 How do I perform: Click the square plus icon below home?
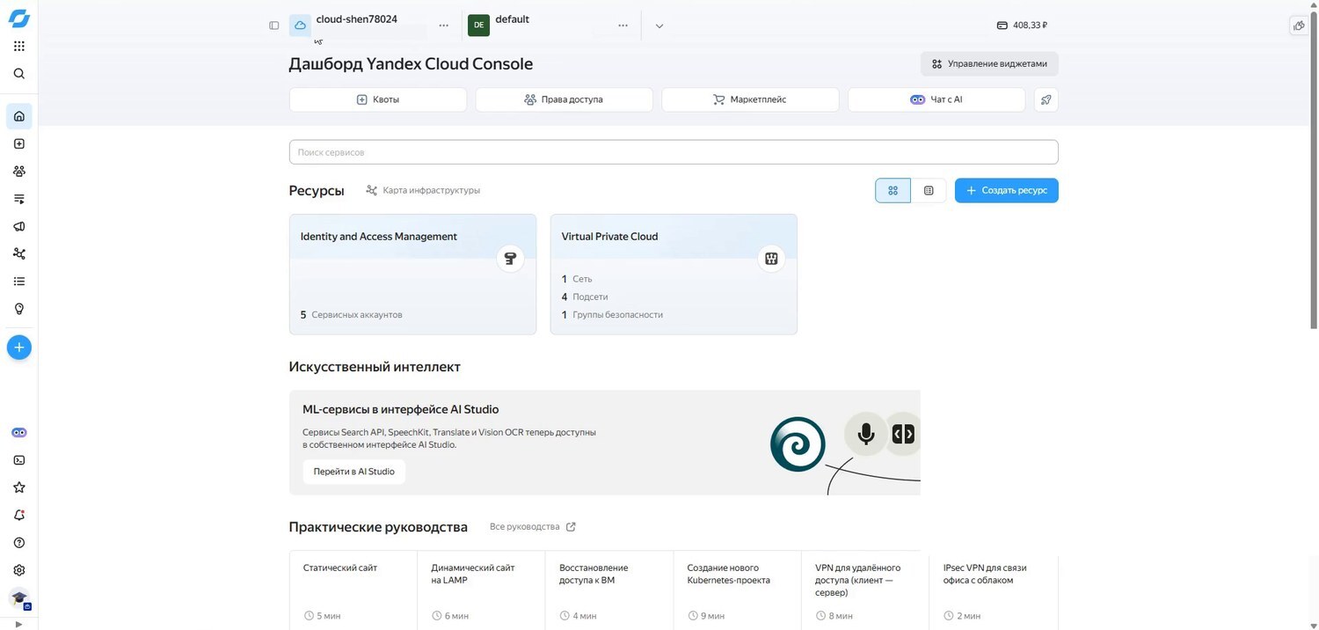coord(19,144)
